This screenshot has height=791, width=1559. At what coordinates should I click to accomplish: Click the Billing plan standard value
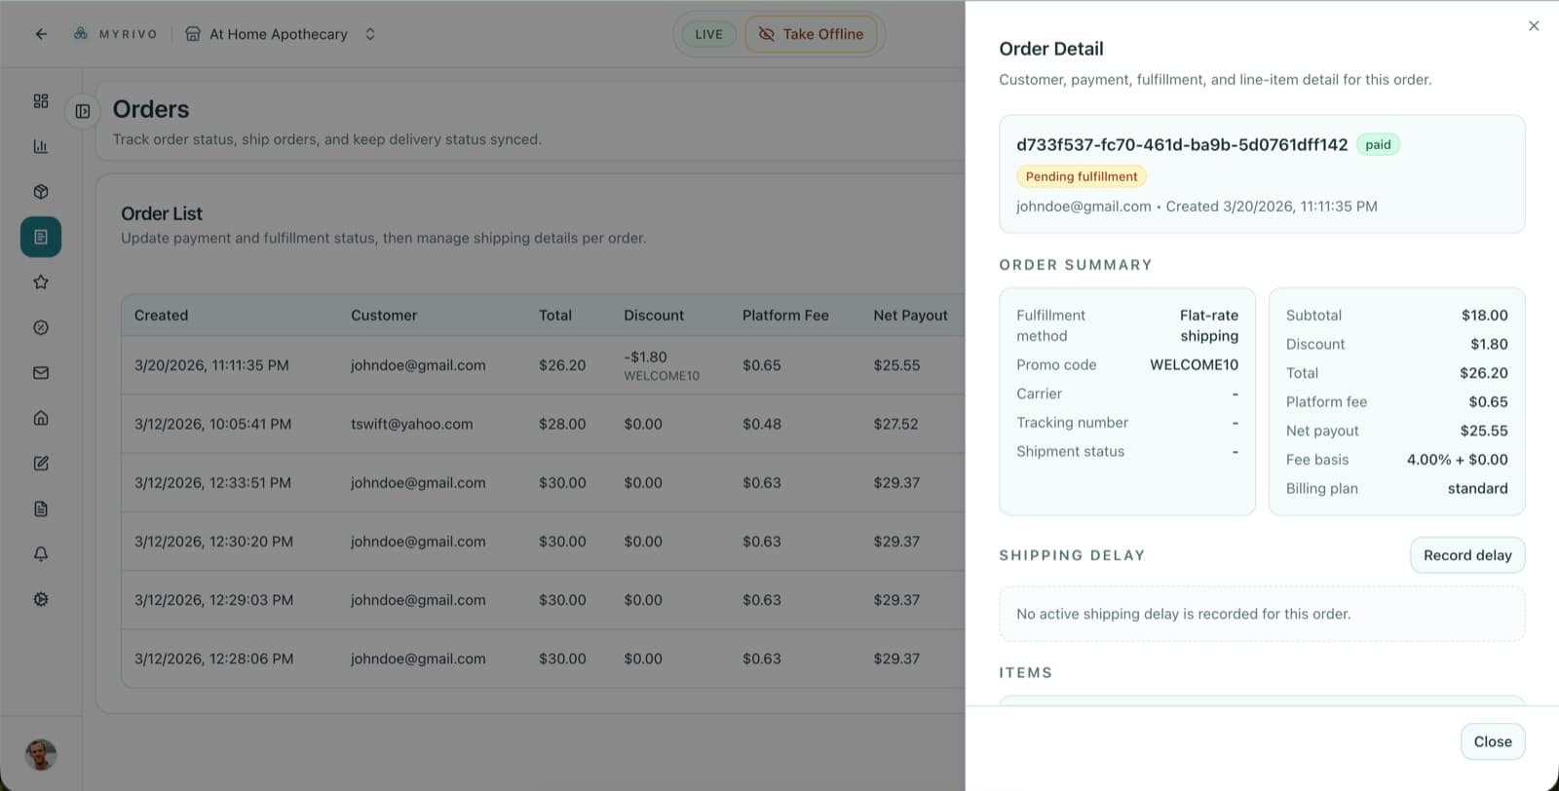pyautogui.click(x=1477, y=489)
